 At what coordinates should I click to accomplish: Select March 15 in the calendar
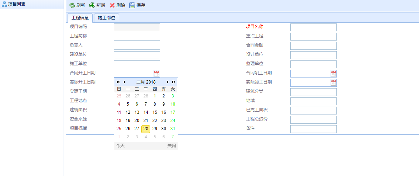[x=155, y=112]
